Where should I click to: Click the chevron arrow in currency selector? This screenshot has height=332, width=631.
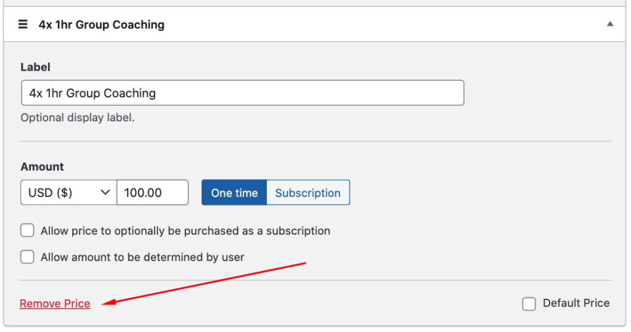tap(105, 193)
